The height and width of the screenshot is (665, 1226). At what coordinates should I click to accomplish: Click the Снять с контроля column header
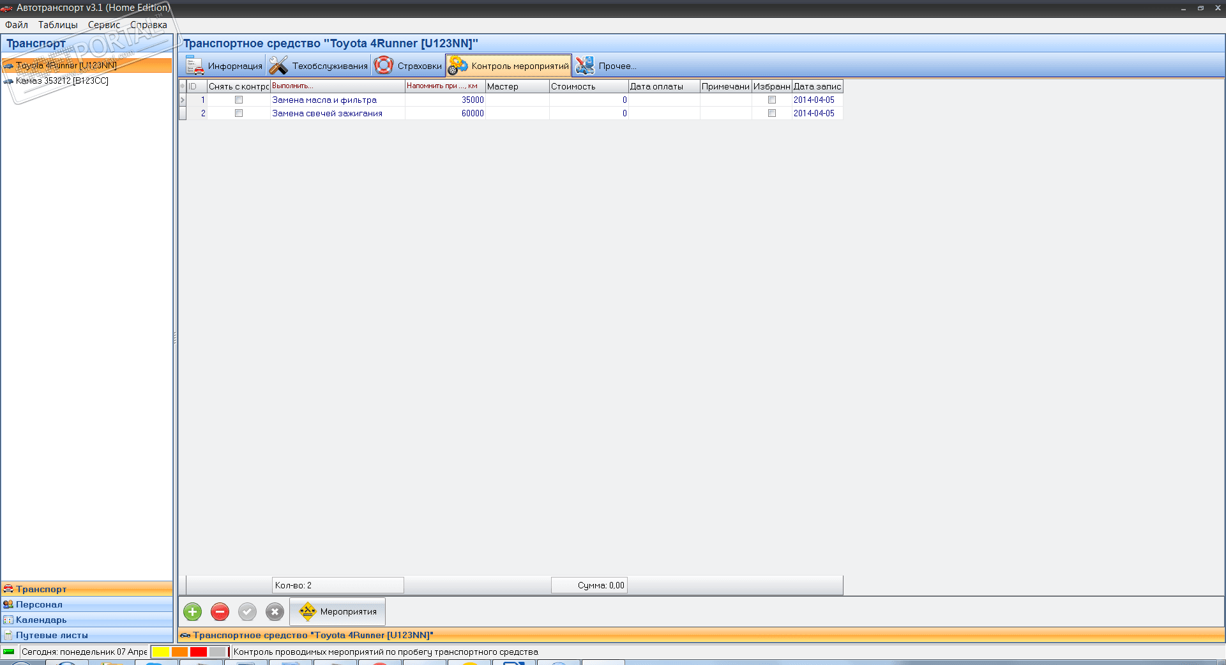point(239,86)
